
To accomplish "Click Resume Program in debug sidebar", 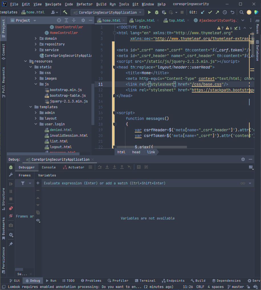I will (11, 184).
